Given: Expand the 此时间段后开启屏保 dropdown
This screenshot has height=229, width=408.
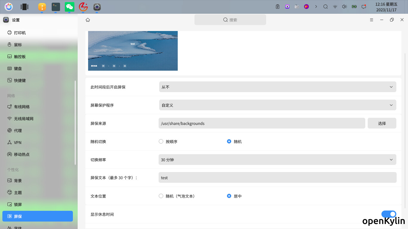Looking at the screenshot, I should 277,87.
